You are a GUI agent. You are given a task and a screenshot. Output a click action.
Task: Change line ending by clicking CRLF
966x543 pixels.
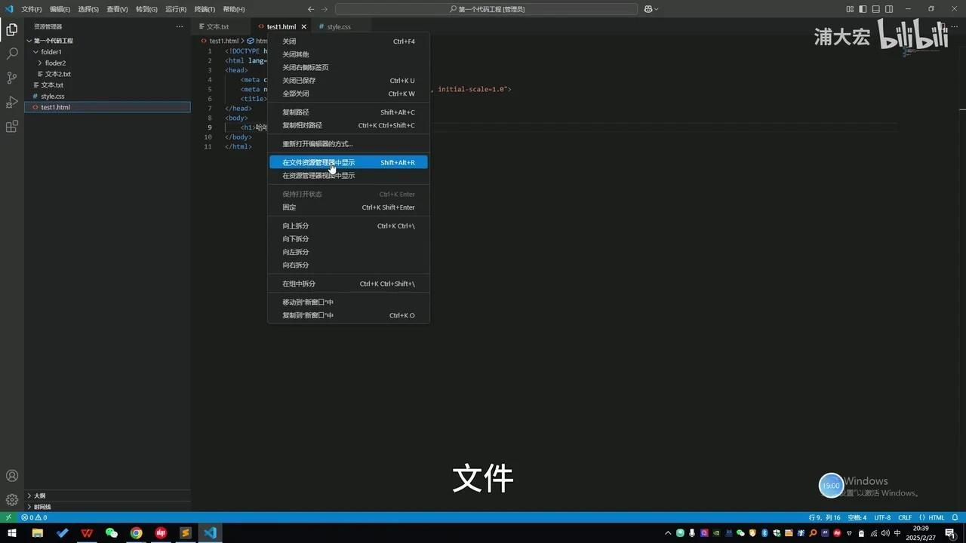click(x=905, y=517)
